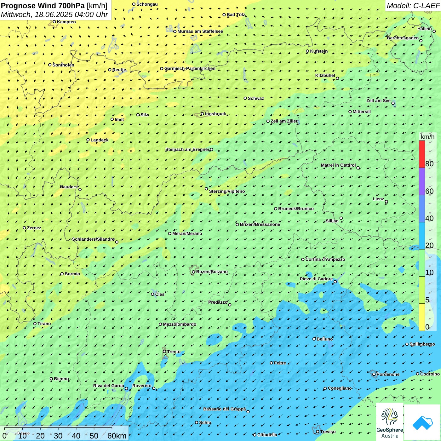Click the Trento city marker
441x441 pixels.
[x=164, y=352]
